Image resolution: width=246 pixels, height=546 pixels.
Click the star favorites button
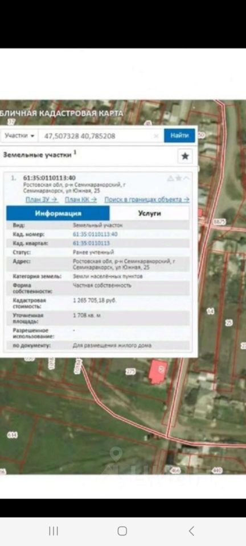tap(185, 156)
